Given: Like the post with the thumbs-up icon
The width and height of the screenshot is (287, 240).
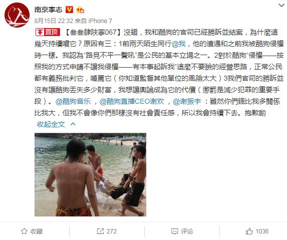Looking at the screenshot, I should pos(249,231).
